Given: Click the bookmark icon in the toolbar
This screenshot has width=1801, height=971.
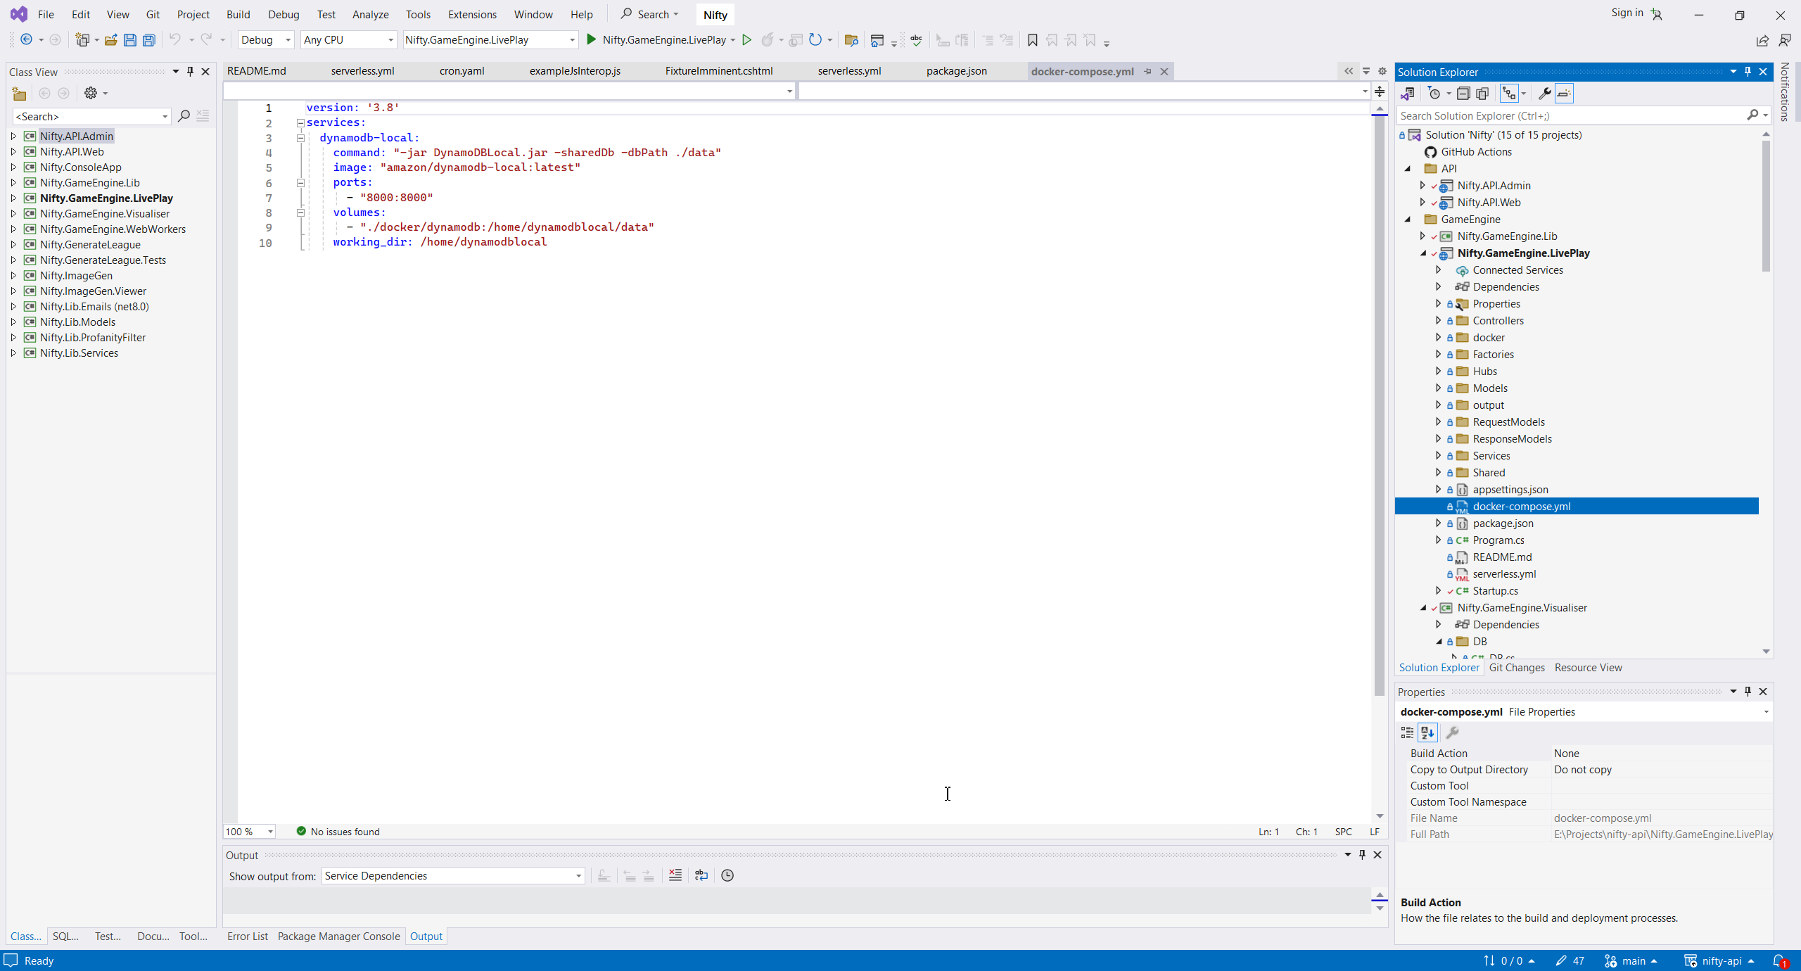Looking at the screenshot, I should tap(1032, 40).
